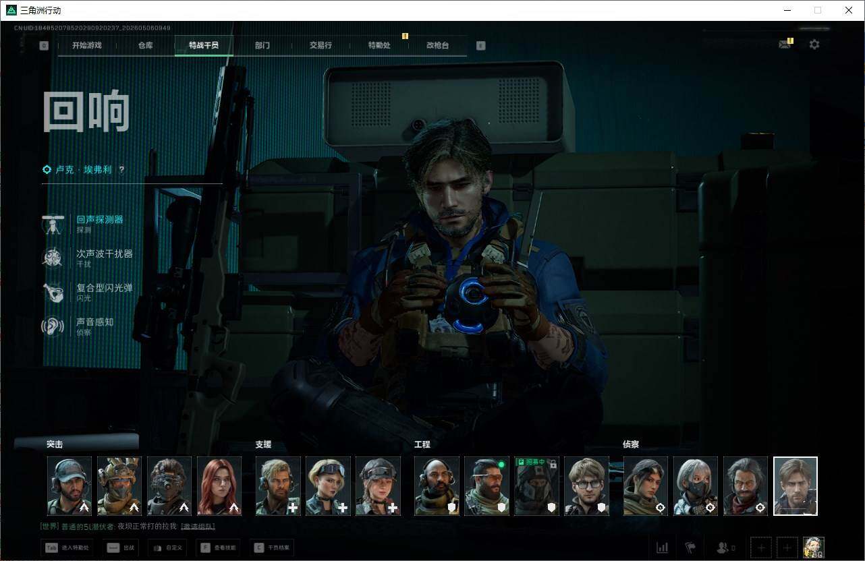
Task: Select the 复合型闪光弹 skill icon
Action: click(x=53, y=293)
